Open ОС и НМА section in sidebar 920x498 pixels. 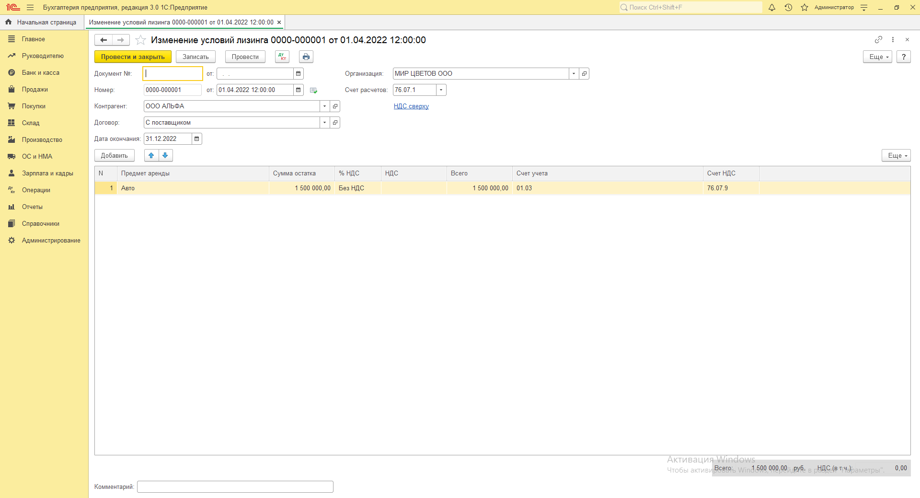coord(37,156)
